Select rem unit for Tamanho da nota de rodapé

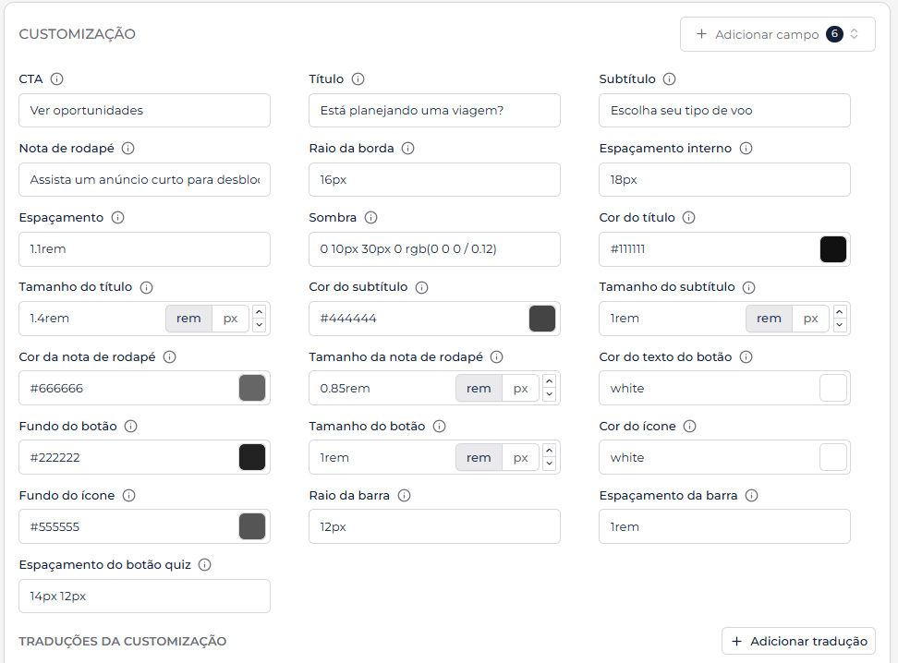click(479, 388)
